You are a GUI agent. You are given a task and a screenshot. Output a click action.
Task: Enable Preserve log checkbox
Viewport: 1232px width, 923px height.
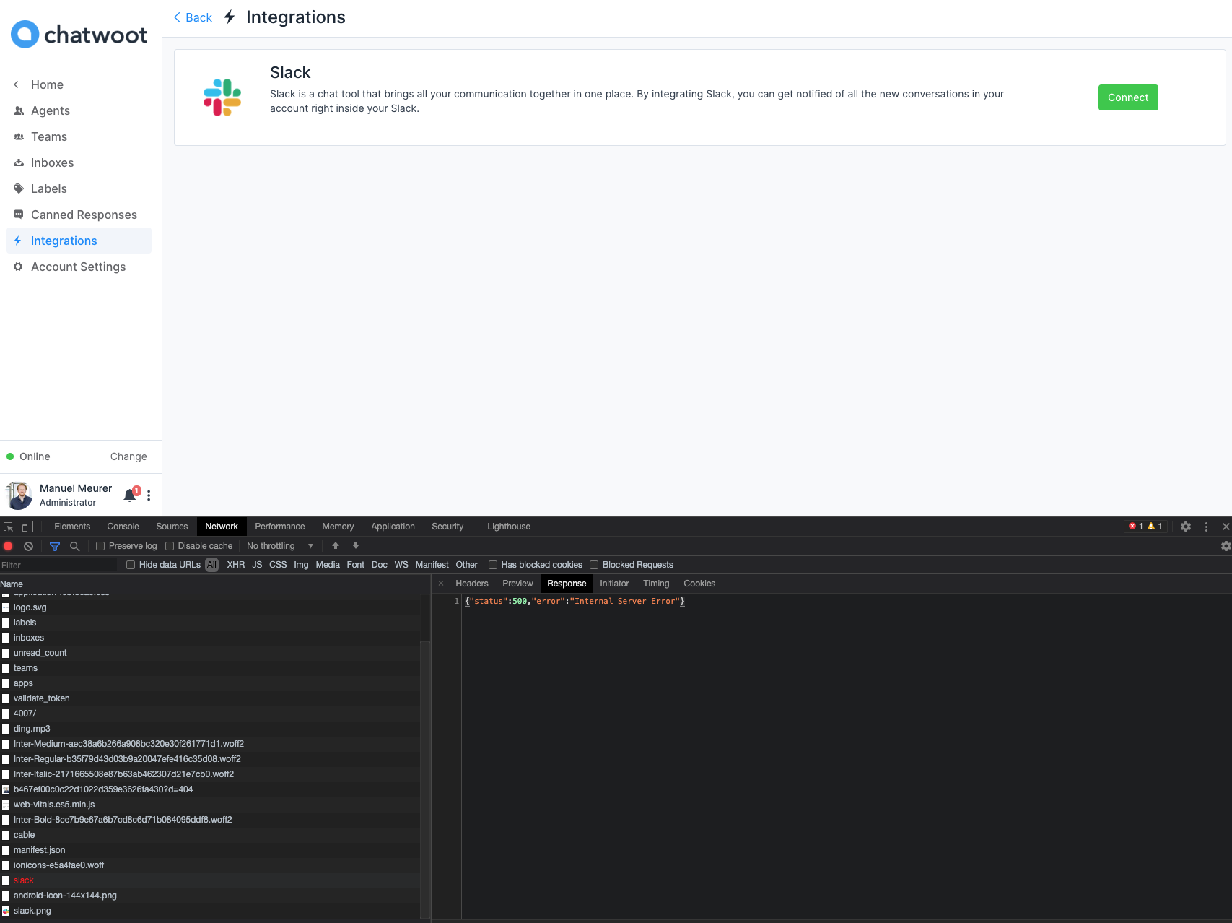pyautogui.click(x=100, y=546)
